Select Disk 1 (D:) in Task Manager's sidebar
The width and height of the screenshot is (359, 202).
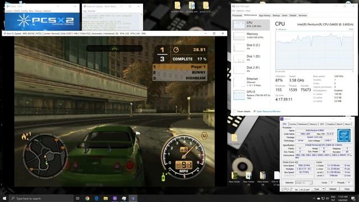pyautogui.click(x=251, y=58)
